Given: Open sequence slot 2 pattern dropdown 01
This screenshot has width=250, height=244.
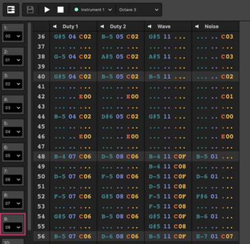Looking at the screenshot, I should click(12, 60).
